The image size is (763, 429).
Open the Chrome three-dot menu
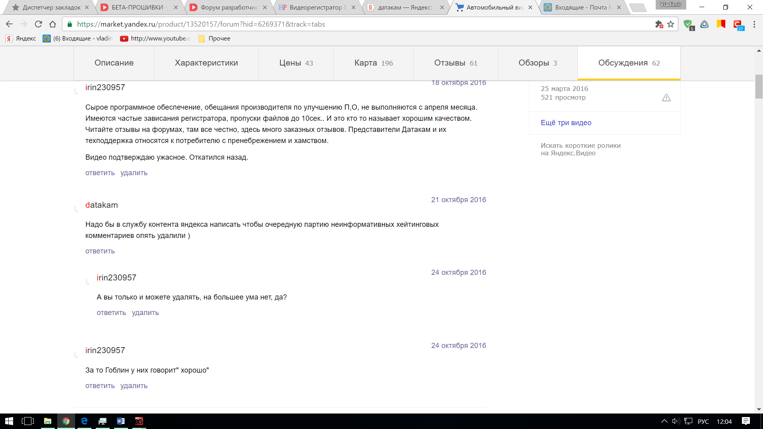(x=754, y=24)
